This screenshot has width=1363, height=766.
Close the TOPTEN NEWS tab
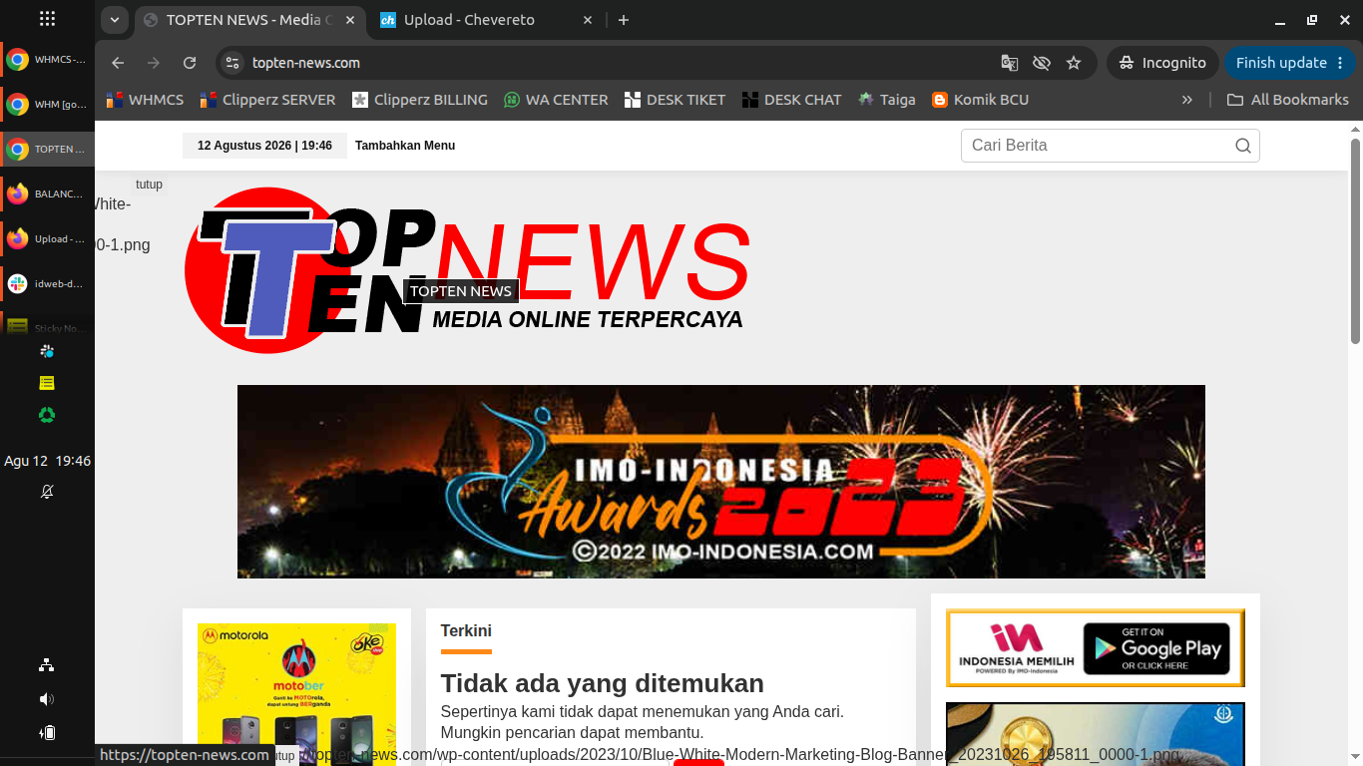click(x=350, y=20)
